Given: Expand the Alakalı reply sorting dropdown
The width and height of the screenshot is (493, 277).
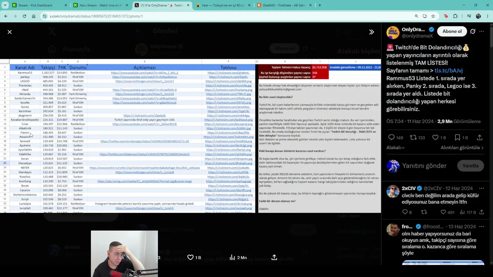Looking at the screenshot, I should pos(396,148).
